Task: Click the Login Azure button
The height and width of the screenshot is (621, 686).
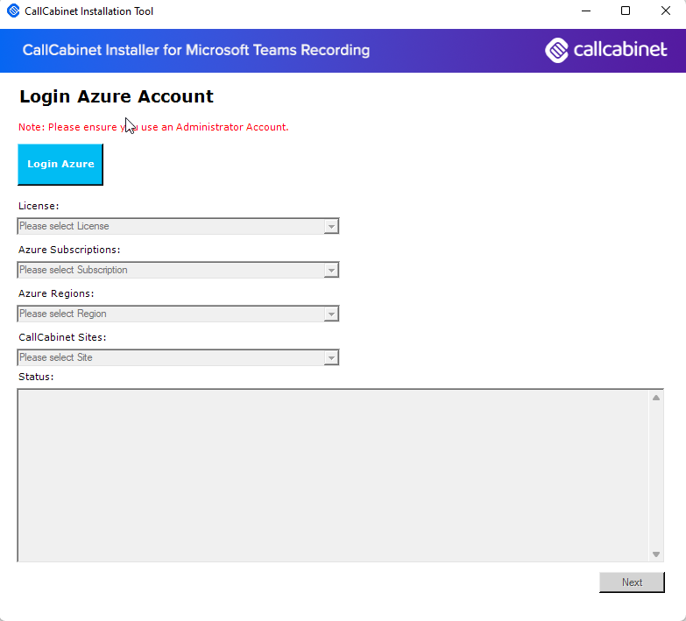Action: click(x=60, y=165)
